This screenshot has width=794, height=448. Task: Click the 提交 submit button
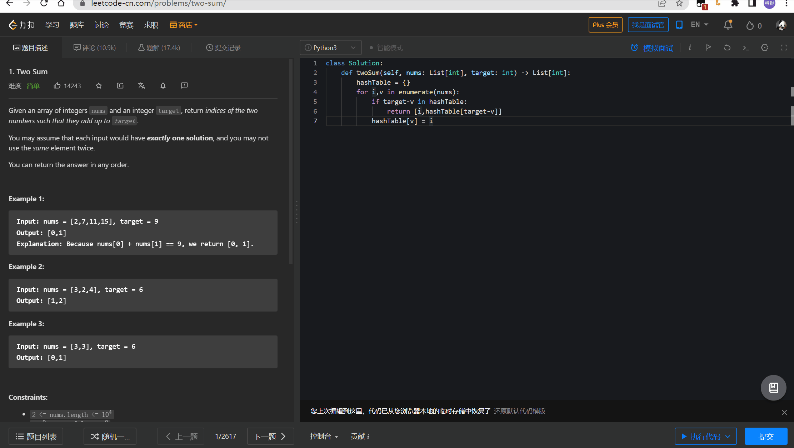click(766, 436)
